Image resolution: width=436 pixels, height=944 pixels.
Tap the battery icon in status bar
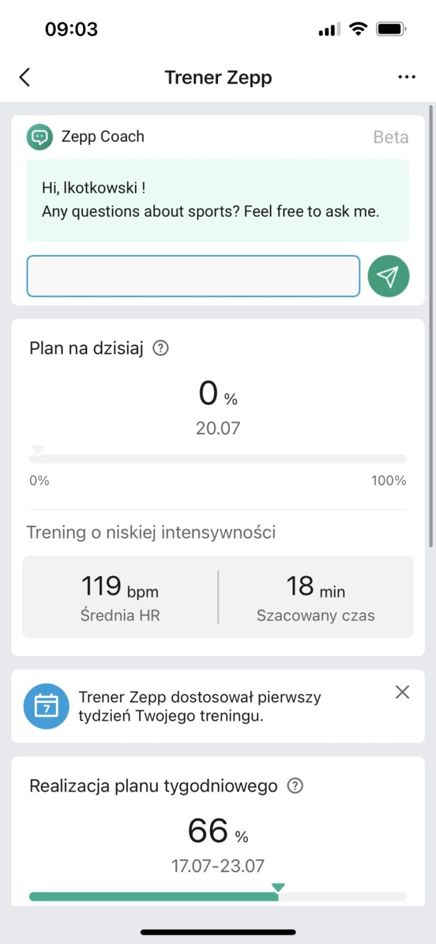tap(391, 29)
